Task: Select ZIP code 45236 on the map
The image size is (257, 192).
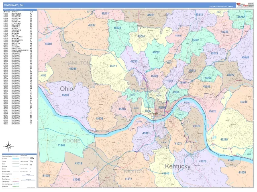Action: (x=224, y=32)
